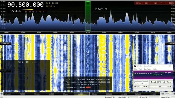Click the REC button in RDS Spy
This screenshot has height=98, width=175.
coord(161,87)
